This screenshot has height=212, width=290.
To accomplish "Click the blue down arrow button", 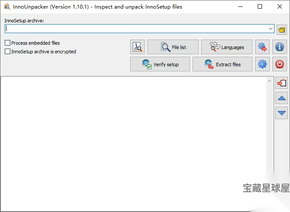I will (x=281, y=113).
